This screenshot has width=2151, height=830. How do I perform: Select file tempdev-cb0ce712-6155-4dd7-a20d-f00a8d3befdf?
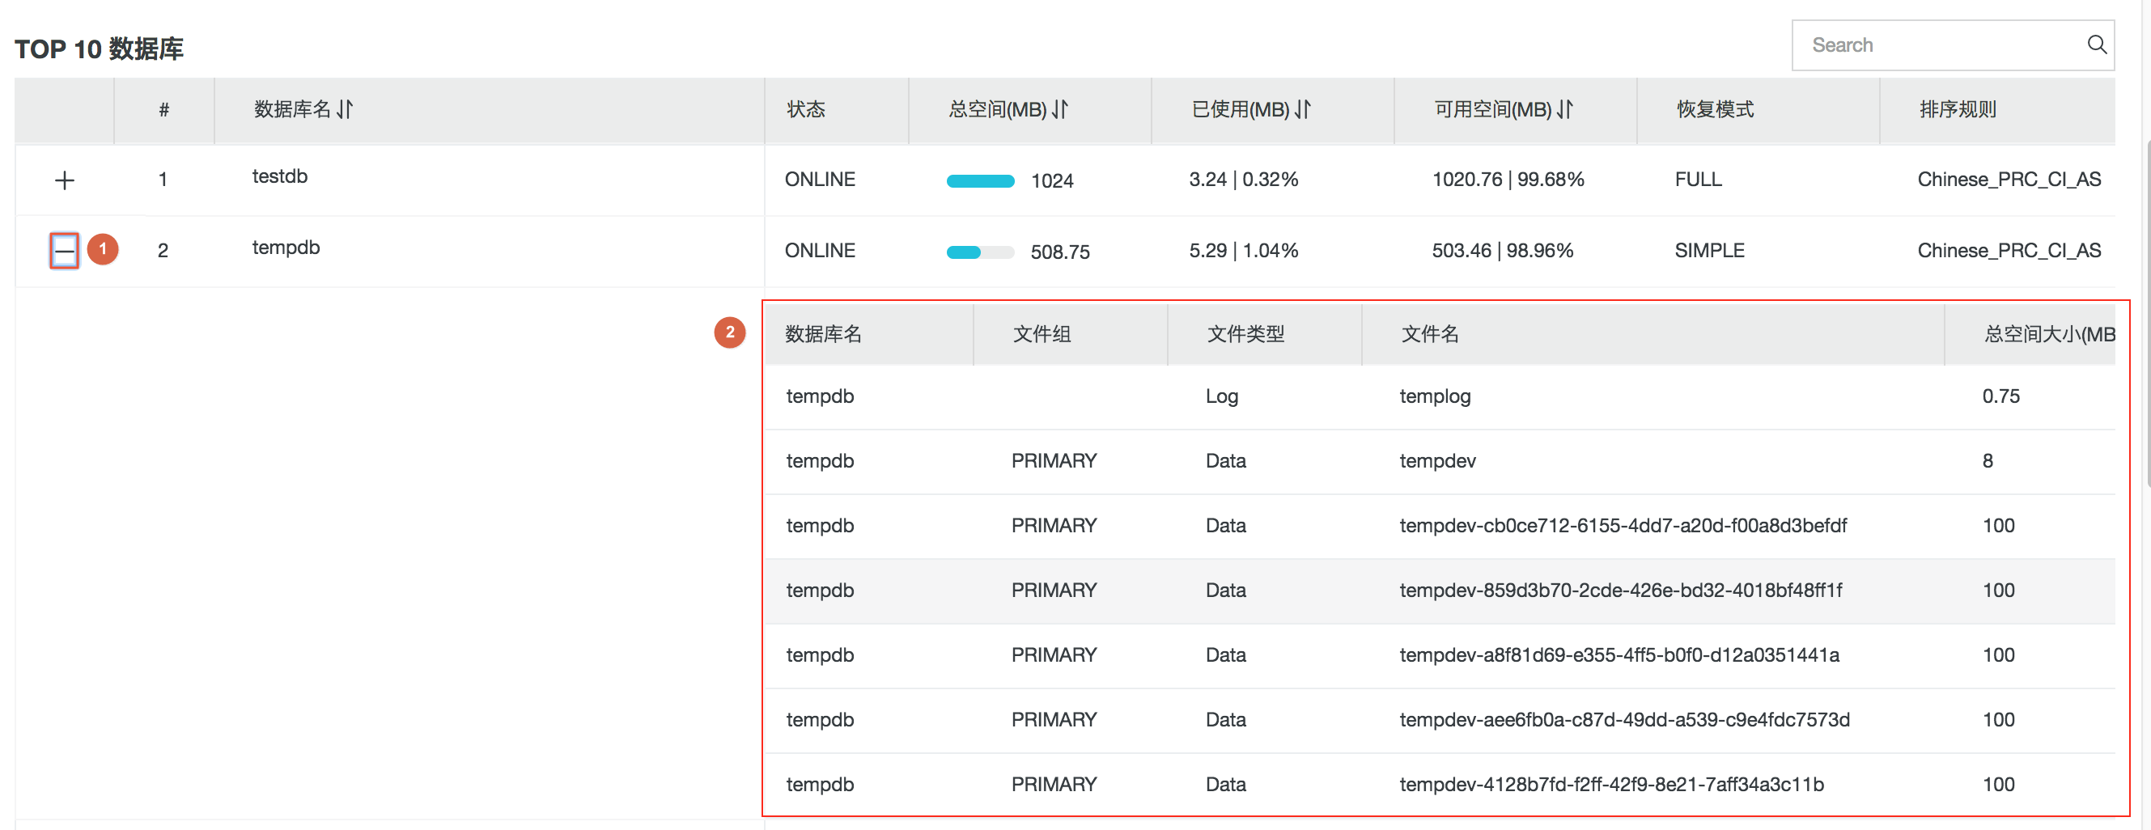pyautogui.click(x=1623, y=526)
